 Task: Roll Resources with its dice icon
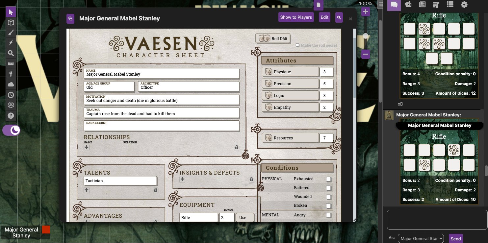click(269, 138)
